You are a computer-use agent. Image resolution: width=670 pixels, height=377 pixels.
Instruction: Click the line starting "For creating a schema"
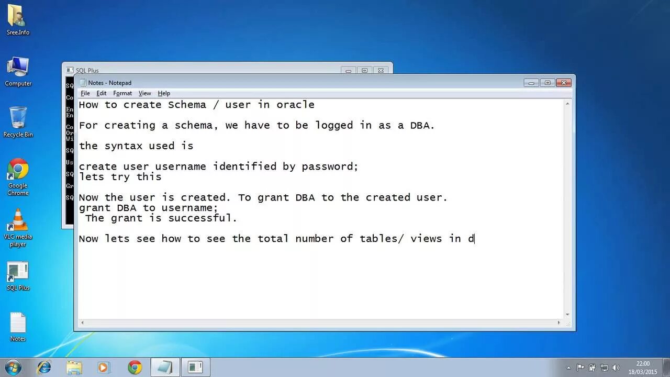(257, 125)
